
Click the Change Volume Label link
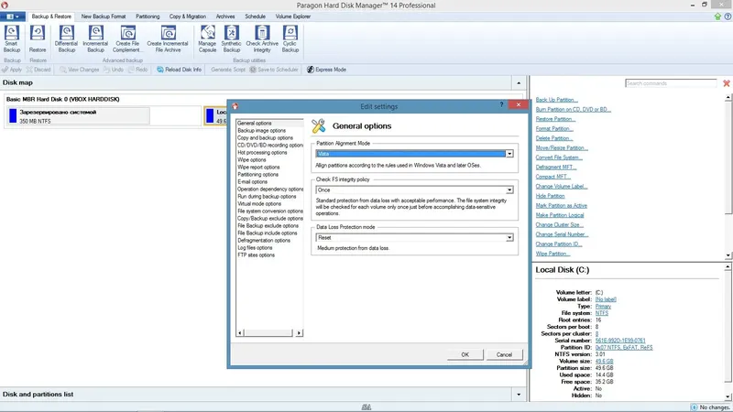[562, 187]
